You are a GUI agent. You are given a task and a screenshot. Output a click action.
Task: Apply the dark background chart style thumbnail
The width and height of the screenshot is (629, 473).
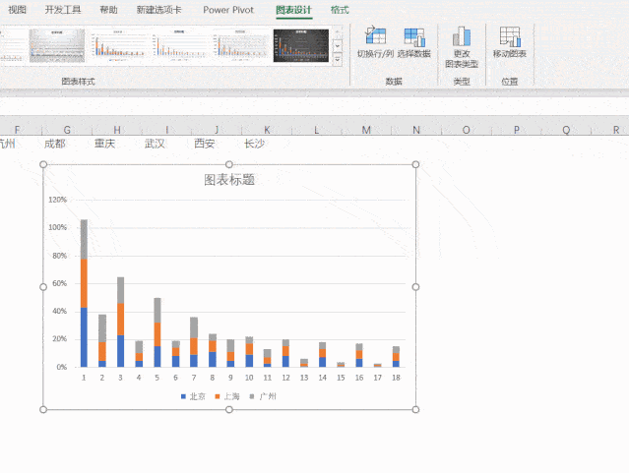tap(301, 45)
